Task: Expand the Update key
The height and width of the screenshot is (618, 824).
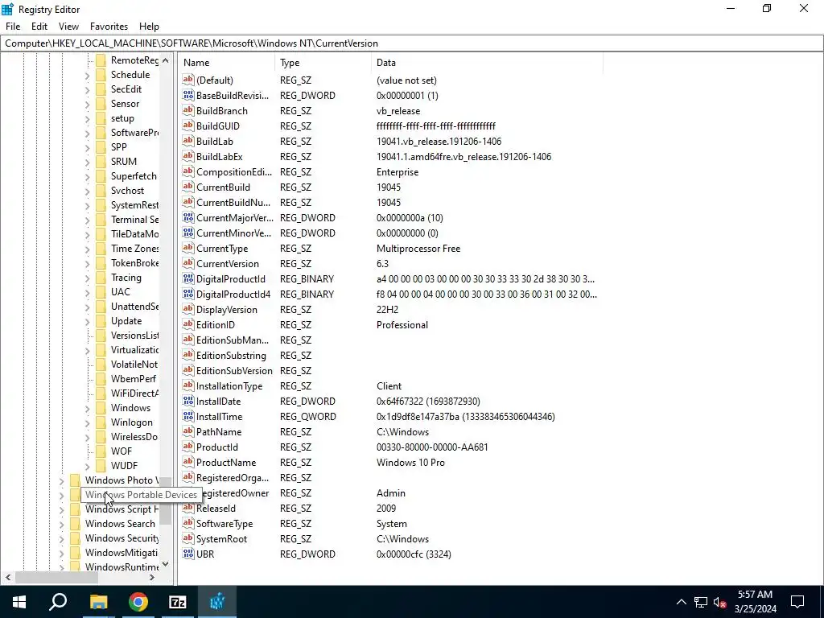Action: [87, 322]
